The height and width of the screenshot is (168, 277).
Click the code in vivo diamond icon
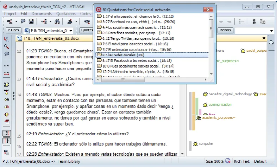coord(7,92)
